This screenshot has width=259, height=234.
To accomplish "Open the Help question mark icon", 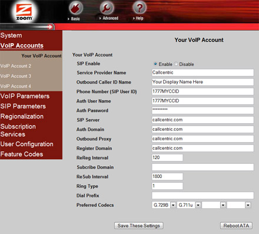I will [140, 8].
